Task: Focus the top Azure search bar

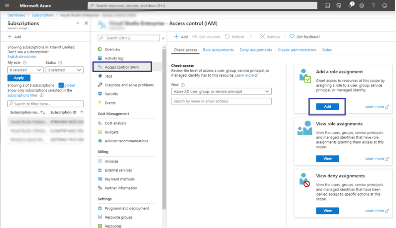Action: coord(202,5)
